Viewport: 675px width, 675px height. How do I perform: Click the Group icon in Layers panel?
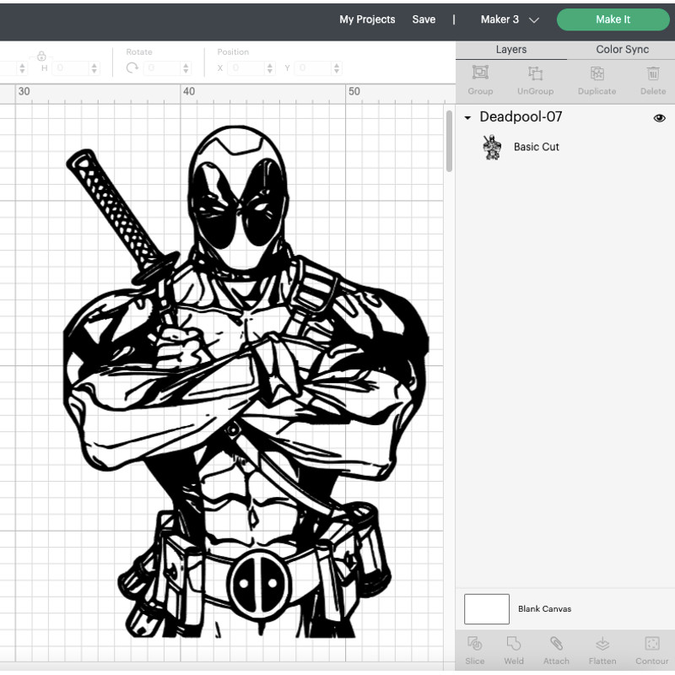click(480, 73)
